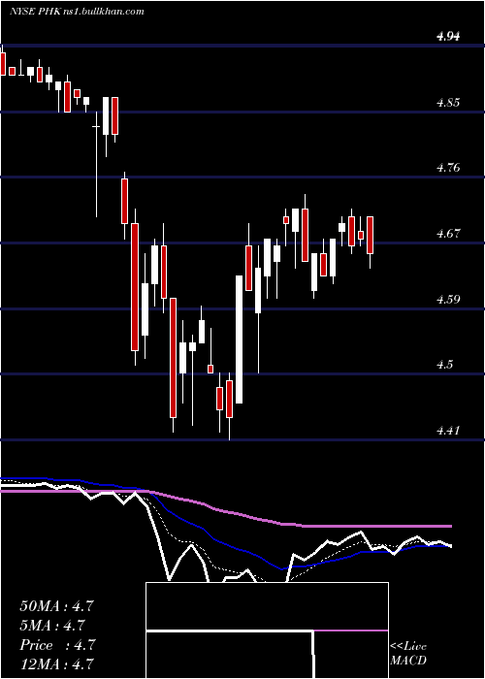Click the 5MA : 4.7 readout
Viewport: 485px width, 679px height.
[52, 626]
